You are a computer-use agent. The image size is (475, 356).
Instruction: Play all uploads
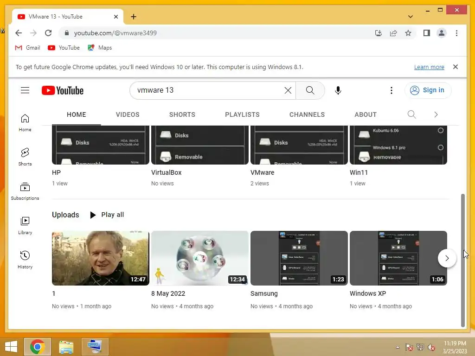click(107, 215)
